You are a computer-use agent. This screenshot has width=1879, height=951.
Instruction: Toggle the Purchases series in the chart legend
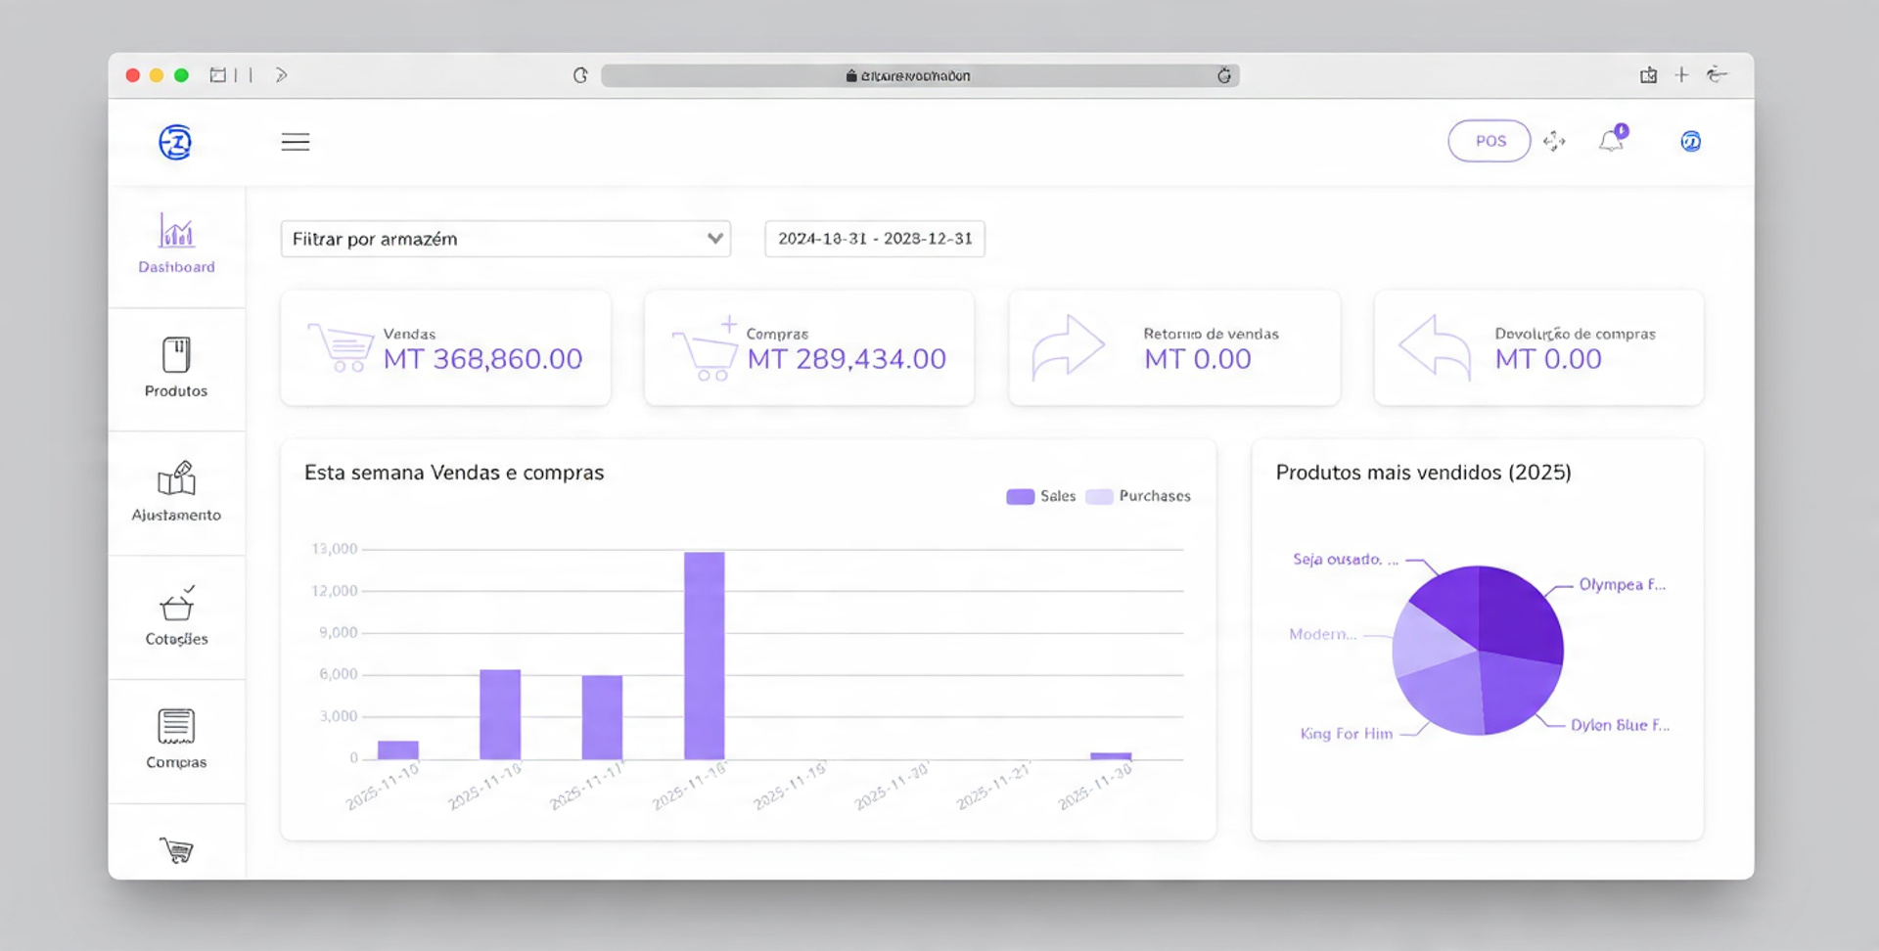pos(1137,496)
